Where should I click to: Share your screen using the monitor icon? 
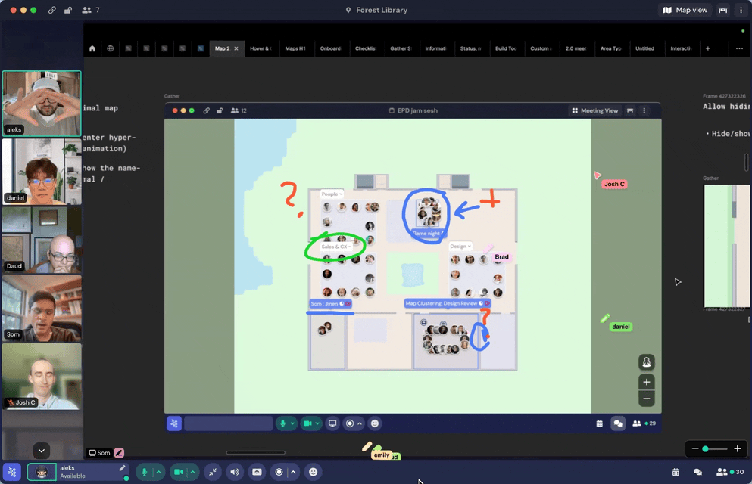coord(257,472)
